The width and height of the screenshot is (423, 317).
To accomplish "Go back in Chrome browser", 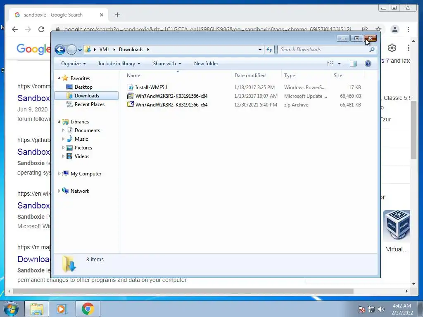I will click(x=15, y=29).
